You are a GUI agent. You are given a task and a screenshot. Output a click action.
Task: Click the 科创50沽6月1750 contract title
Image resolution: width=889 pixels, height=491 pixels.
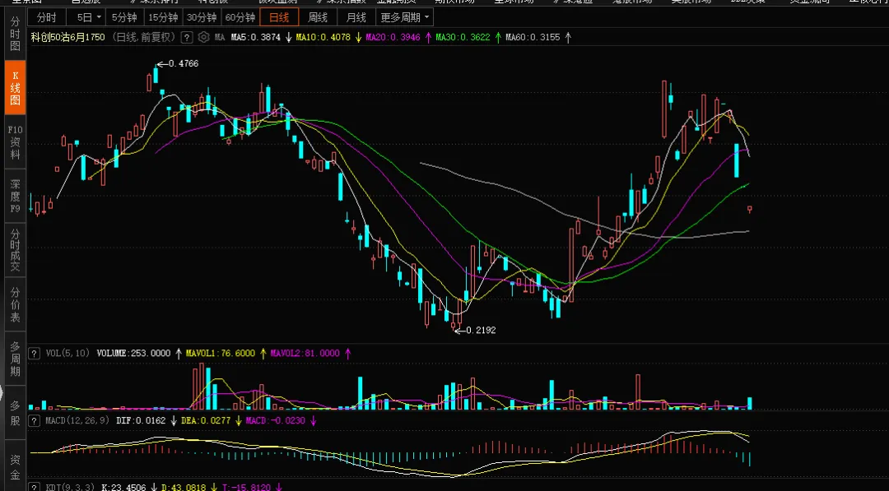tap(68, 37)
